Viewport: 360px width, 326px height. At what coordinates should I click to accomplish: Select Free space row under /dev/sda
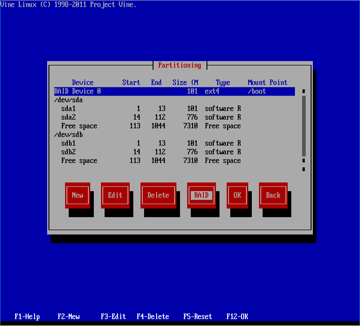pos(175,126)
